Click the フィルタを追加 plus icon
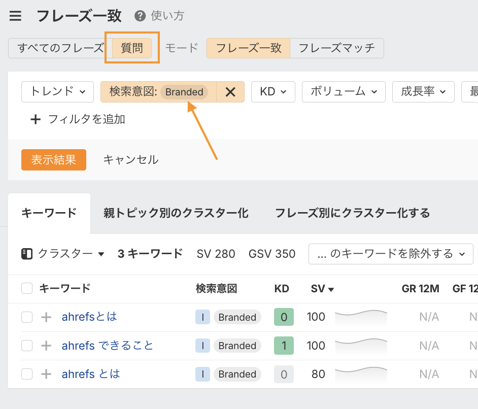478x409 pixels. pyautogui.click(x=35, y=120)
